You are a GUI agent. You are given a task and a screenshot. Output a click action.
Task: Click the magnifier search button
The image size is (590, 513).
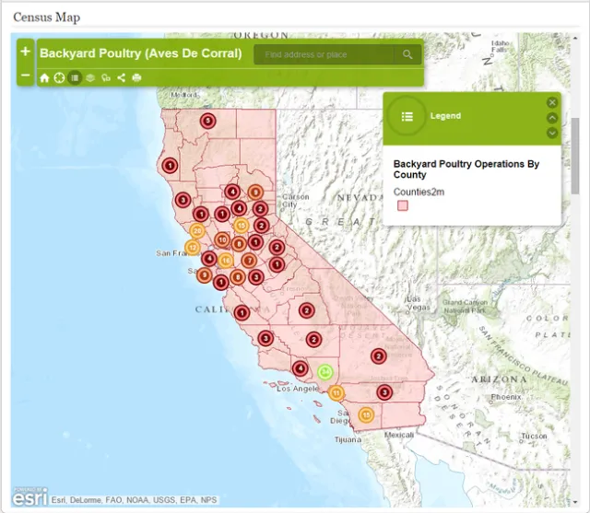click(407, 54)
